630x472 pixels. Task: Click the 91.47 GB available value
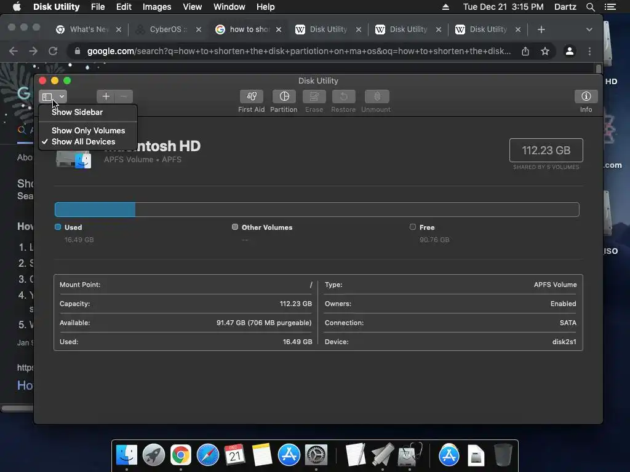264,323
